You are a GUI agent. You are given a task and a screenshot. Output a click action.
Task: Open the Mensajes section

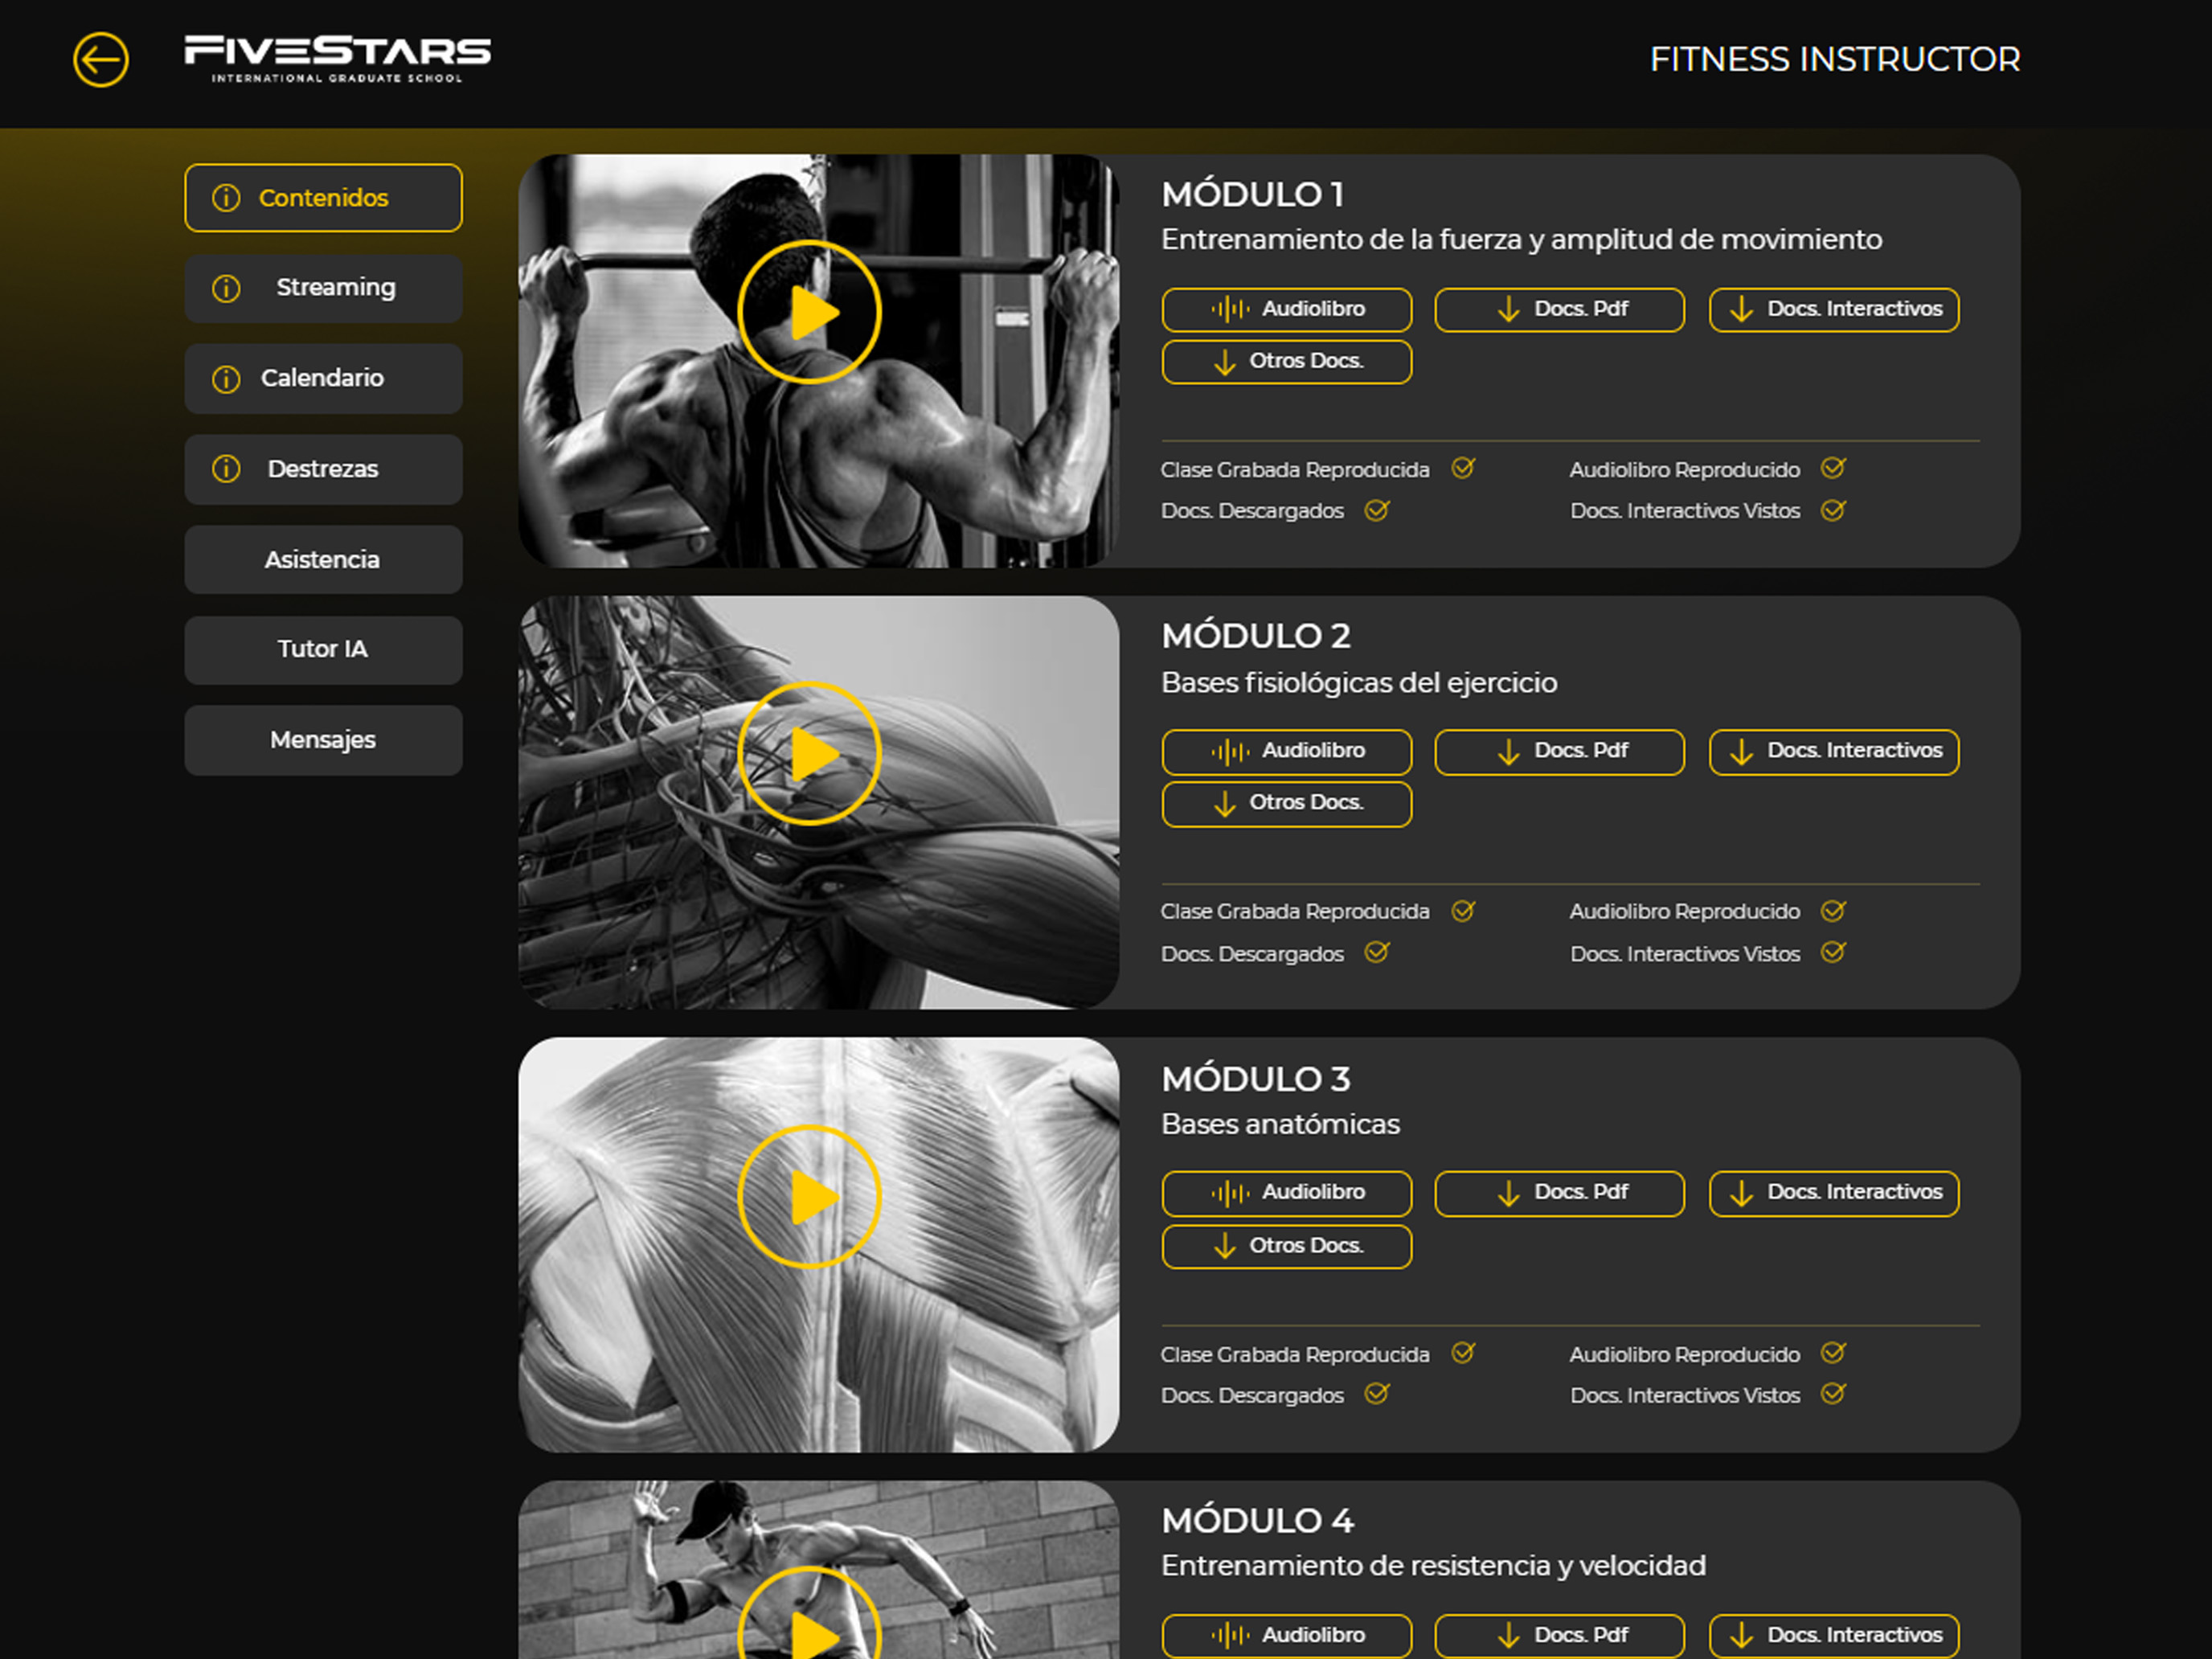tap(323, 741)
